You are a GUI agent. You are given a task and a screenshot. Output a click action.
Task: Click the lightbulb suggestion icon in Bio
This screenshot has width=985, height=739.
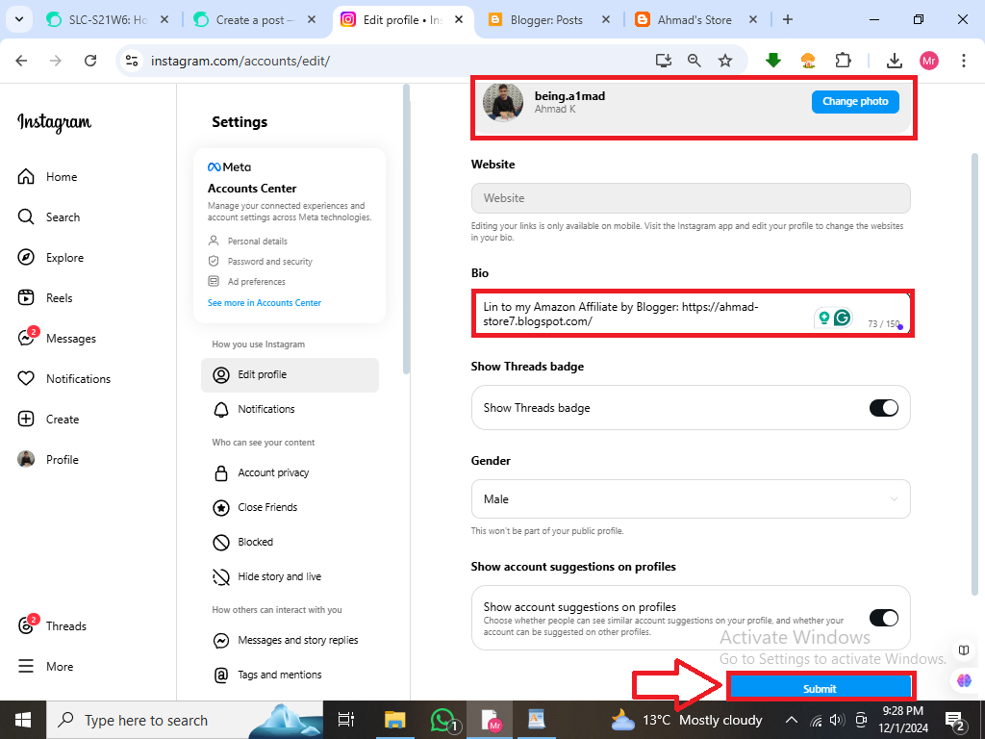pyautogui.click(x=823, y=318)
